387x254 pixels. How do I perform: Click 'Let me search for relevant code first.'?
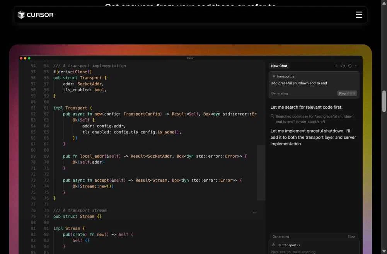click(306, 107)
